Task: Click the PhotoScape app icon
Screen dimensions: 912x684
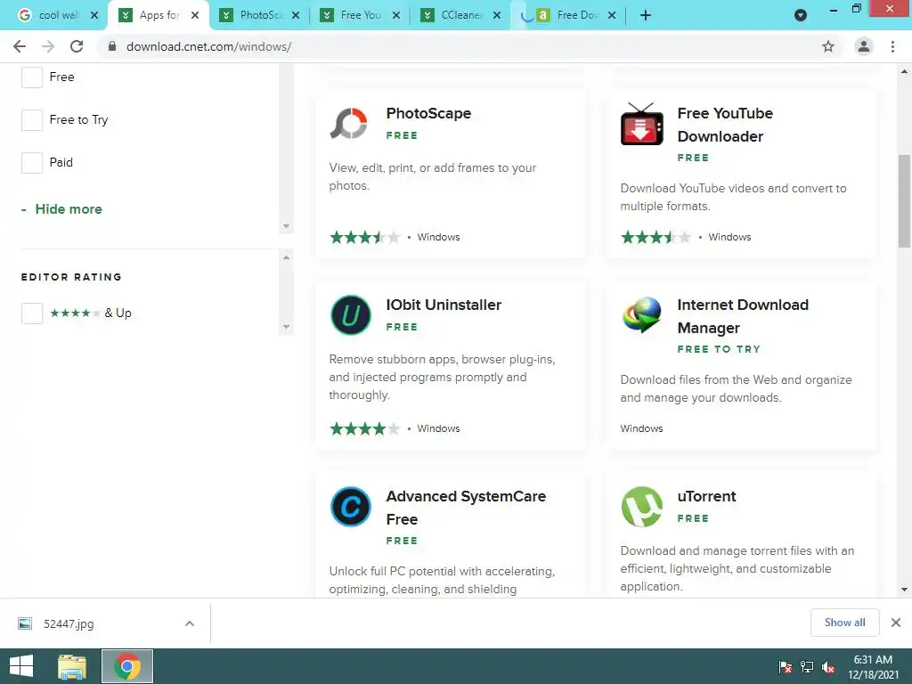Action: (x=349, y=123)
